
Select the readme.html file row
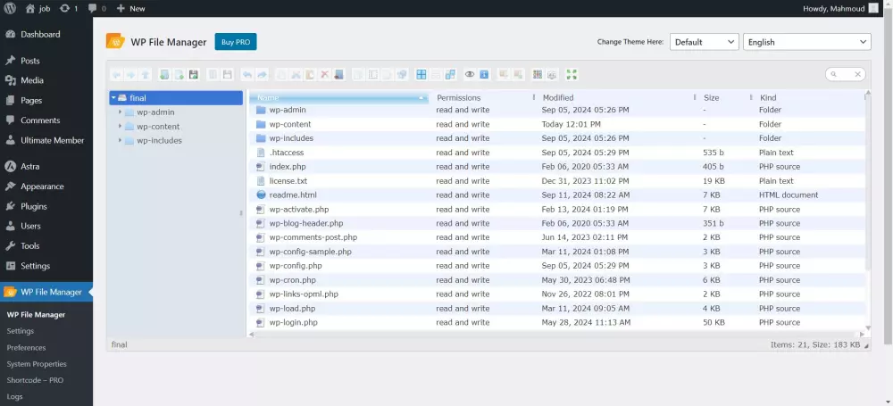tap(557, 195)
